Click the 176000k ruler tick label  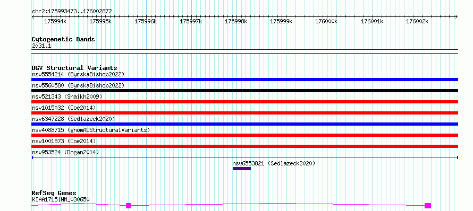coord(326,22)
